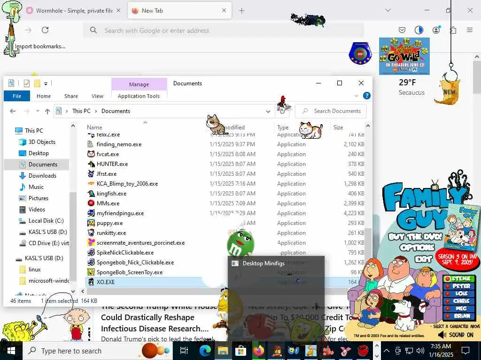Click the Explorer Properties quick access icon
The height and width of the screenshot is (360, 481).
[x=27, y=83]
